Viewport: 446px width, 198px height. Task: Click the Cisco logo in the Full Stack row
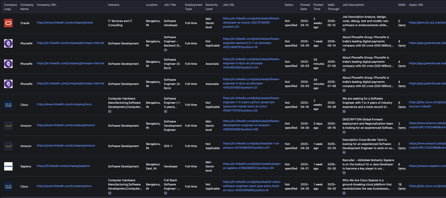(x=8, y=186)
